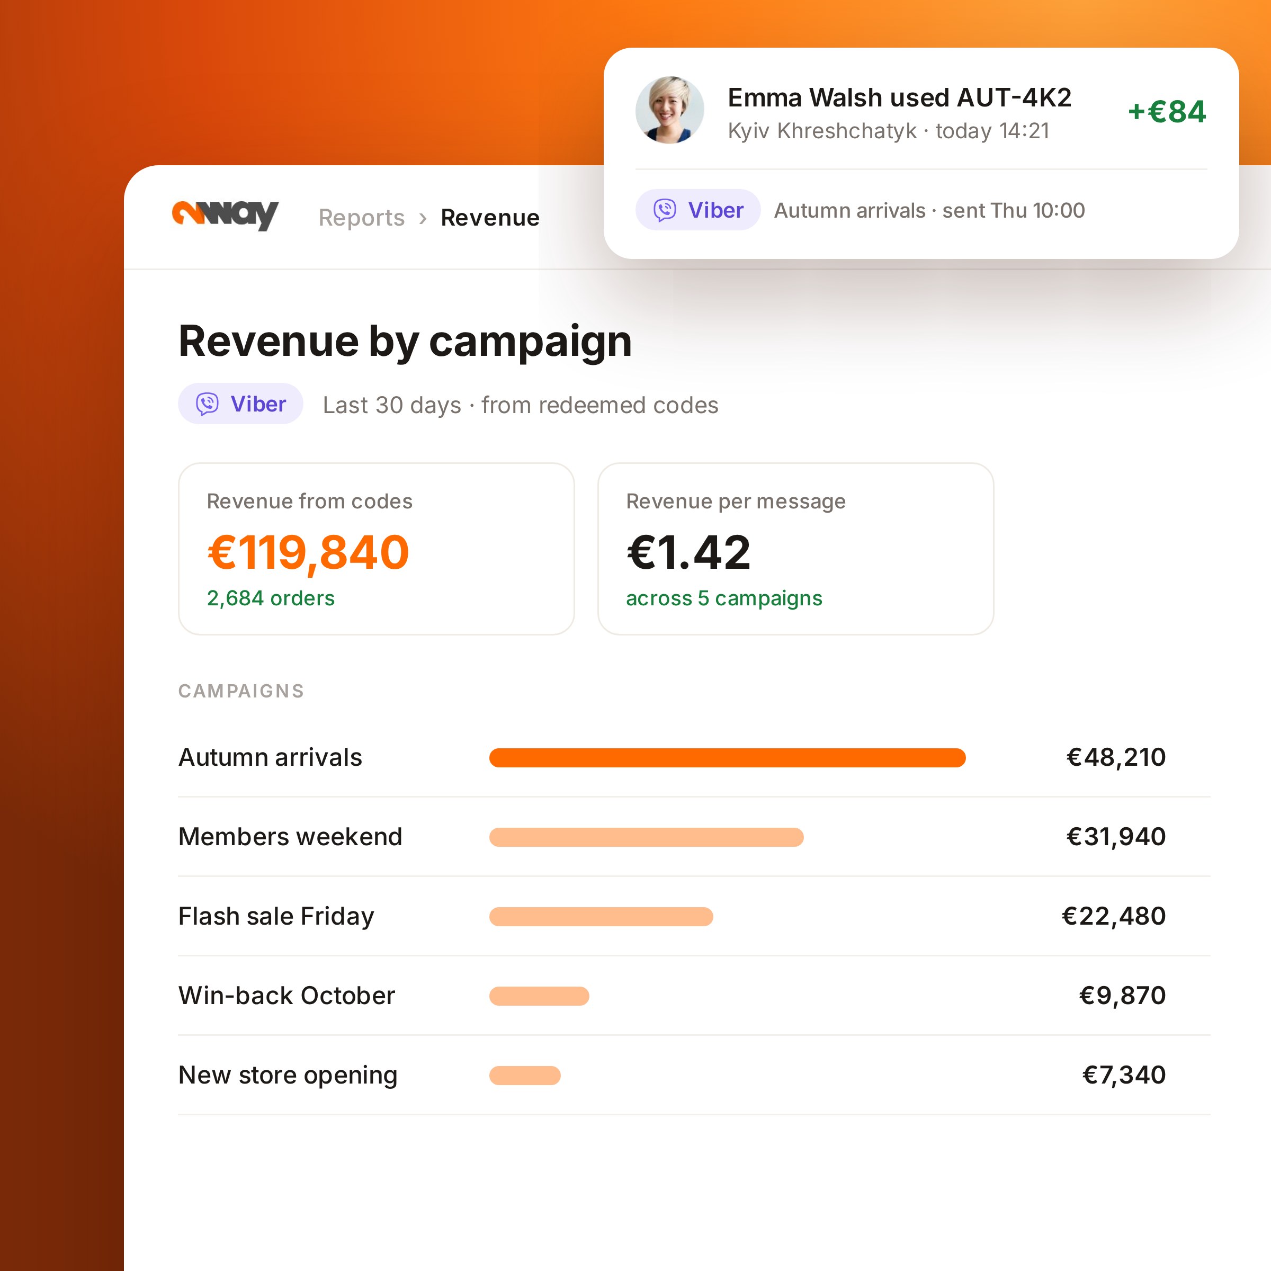Click the Flash sale Friday revenue bar
The height and width of the screenshot is (1271, 1271).
[601, 916]
